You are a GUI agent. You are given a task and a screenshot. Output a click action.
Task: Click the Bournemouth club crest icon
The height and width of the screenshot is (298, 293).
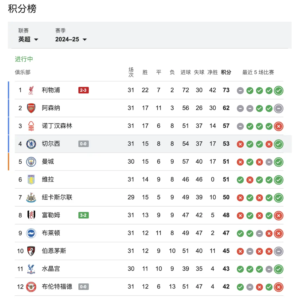31,251
